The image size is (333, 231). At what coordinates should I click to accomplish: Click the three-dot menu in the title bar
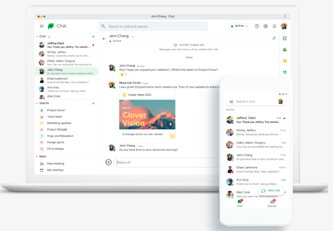[284, 17]
